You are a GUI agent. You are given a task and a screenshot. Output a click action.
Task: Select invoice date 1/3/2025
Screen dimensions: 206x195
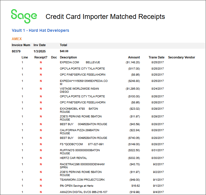[x=39, y=51]
